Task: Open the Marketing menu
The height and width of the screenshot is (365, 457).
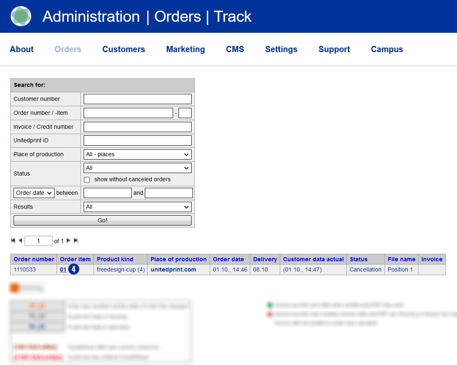Action: [185, 49]
